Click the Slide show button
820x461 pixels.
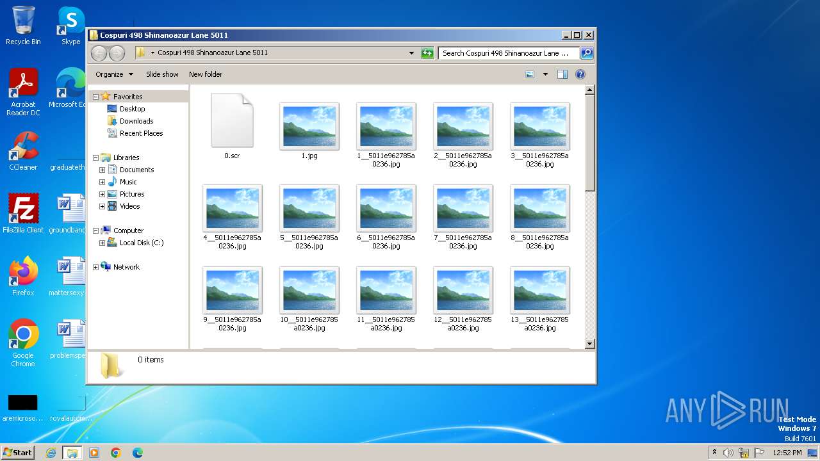(162, 74)
